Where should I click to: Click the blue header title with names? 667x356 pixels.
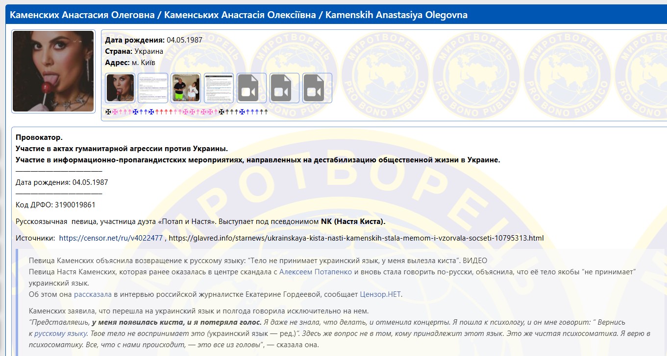(x=239, y=15)
